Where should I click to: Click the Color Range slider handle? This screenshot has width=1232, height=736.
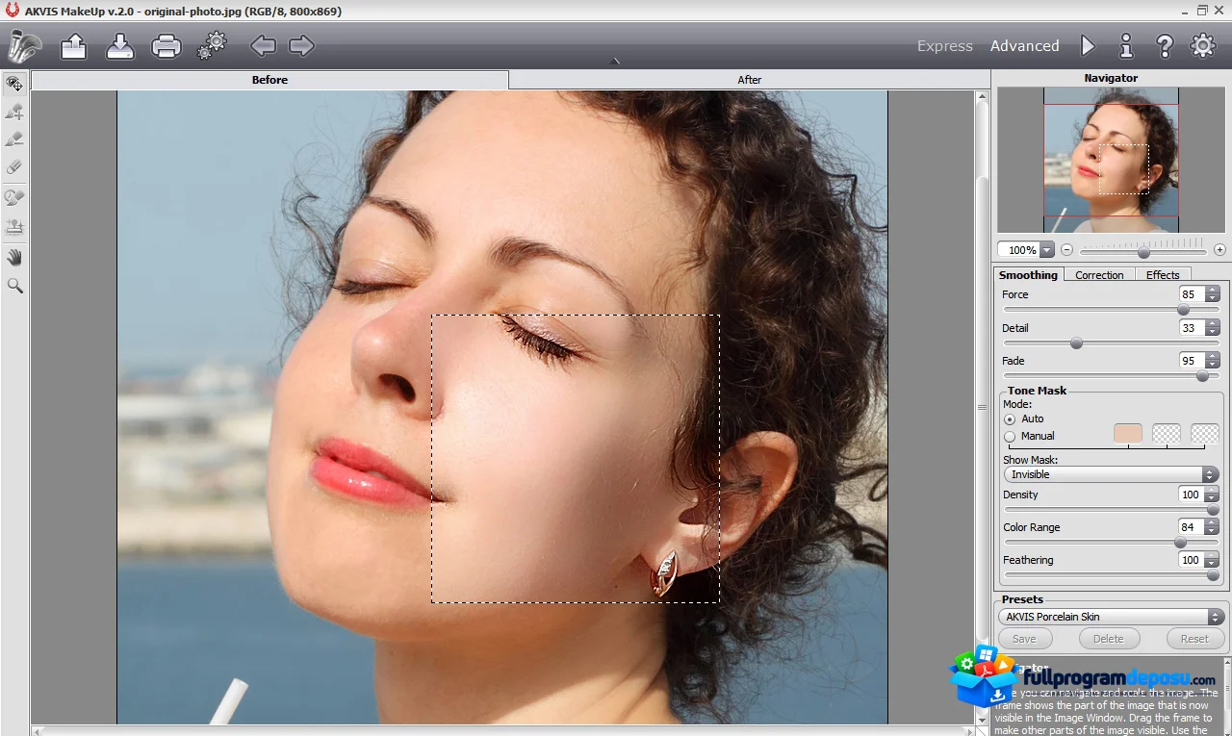tap(1180, 543)
